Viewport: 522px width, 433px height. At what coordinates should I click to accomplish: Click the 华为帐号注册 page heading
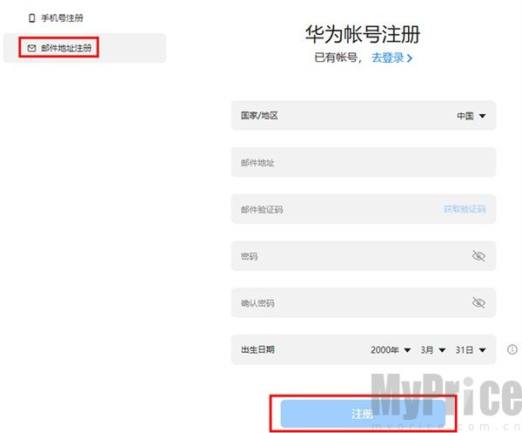363,34
